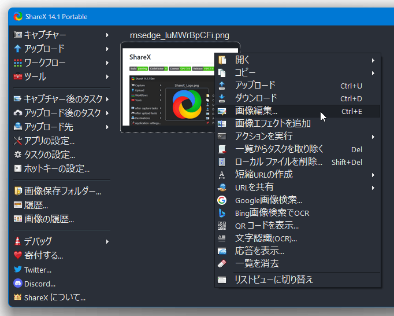Viewport: 394px width, 316px height.
Task: Click the keyboard icon for ホットキーの設定
Action: pos(18,168)
